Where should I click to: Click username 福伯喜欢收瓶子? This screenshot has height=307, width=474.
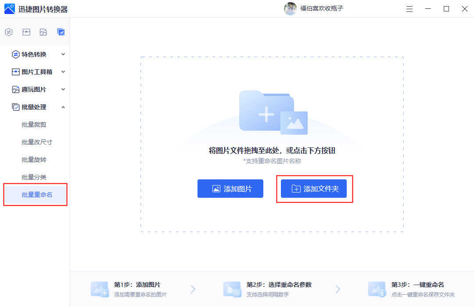click(x=322, y=8)
